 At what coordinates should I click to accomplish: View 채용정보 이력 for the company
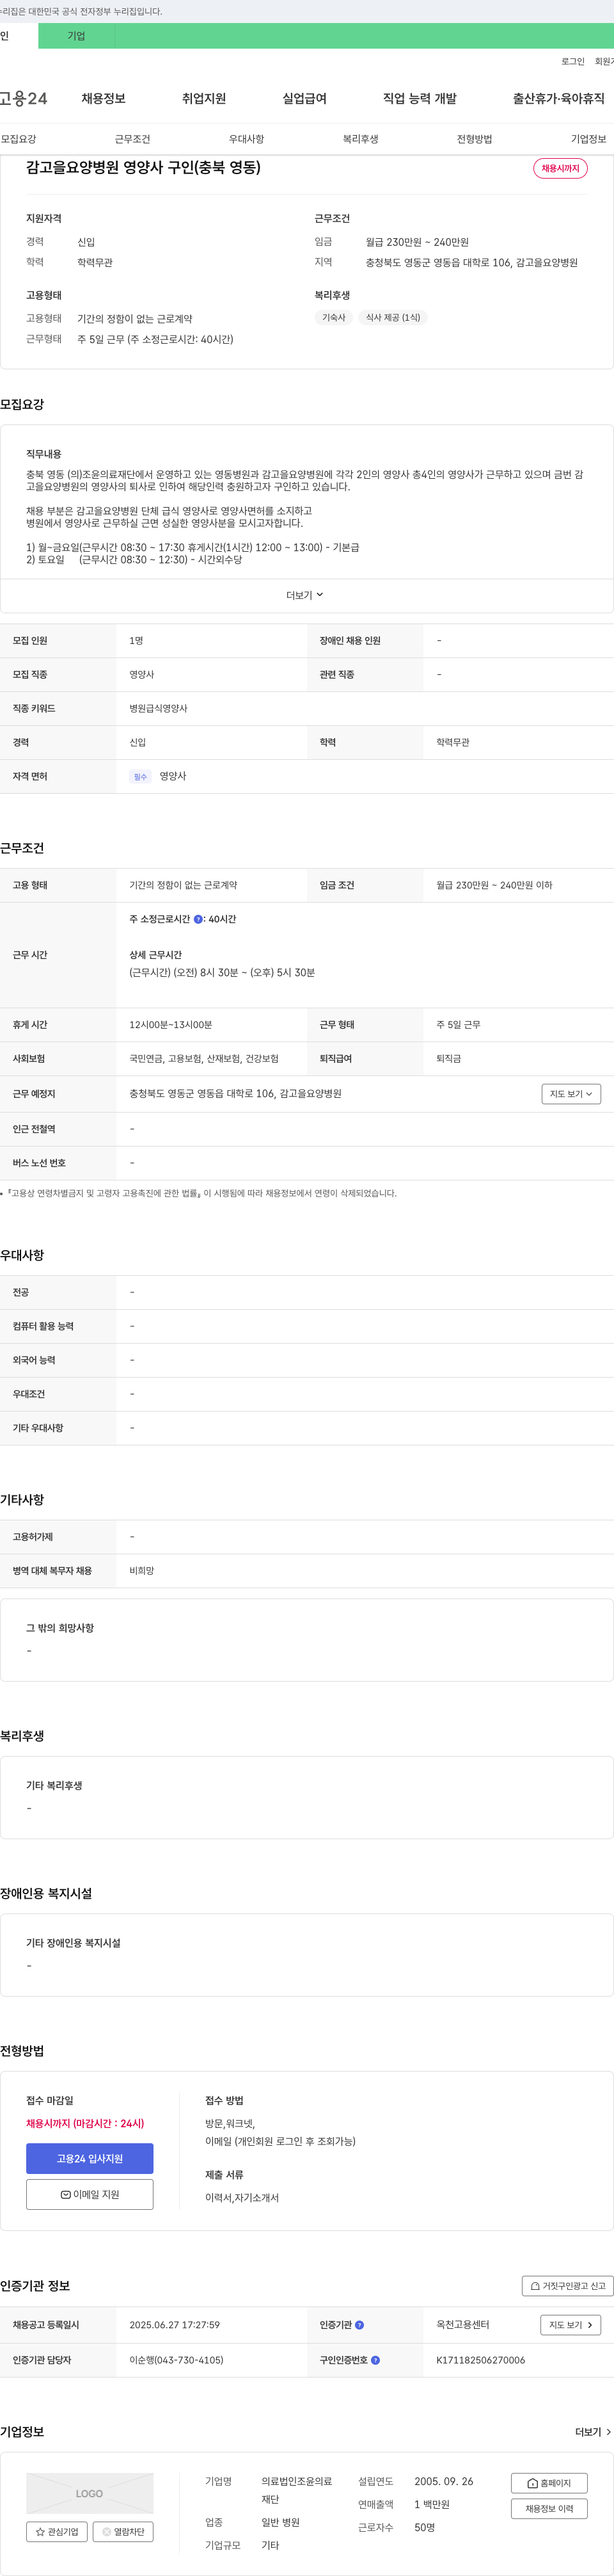[549, 2508]
